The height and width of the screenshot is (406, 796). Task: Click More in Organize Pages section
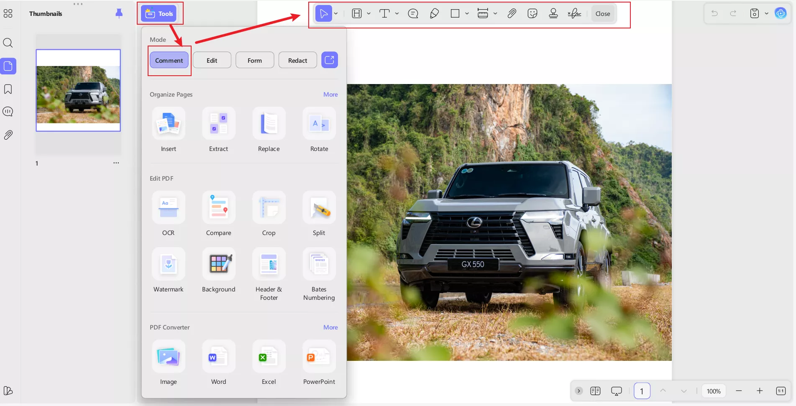330,94
